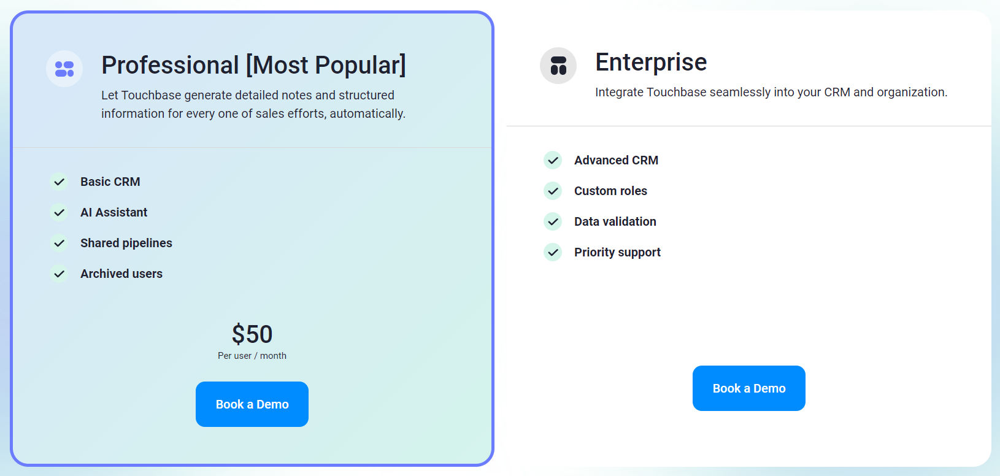Viewport: 1000px width, 476px height.
Task: Book a Demo for the Enterprise plan
Action: pyautogui.click(x=749, y=388)
